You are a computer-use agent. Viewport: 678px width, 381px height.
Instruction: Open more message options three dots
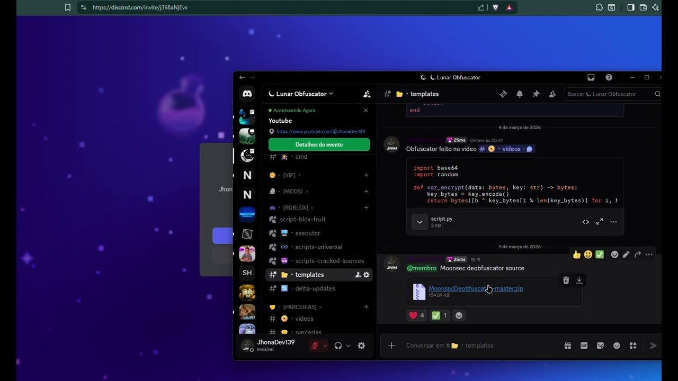point(649,255)
